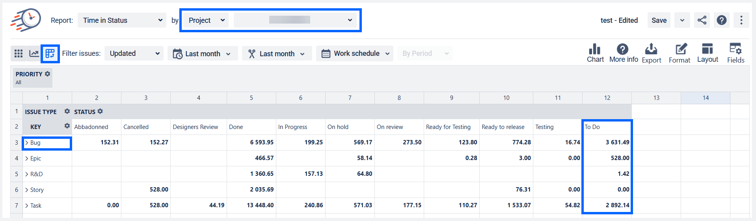
Task: Click the On hold status header
Action: click(x=350, y=127)
